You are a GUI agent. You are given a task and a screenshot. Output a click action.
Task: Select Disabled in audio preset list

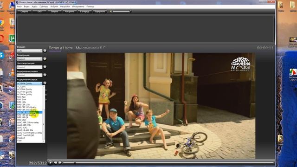click(x=30, y=138)
